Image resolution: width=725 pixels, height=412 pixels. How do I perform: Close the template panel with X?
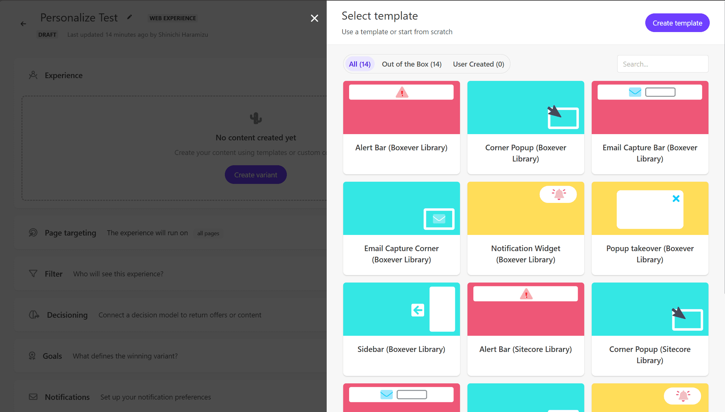tap(314, 18)
